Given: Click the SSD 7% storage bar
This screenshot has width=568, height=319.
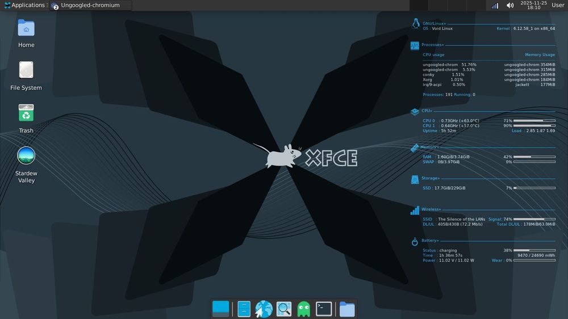Looking at the screenshot, I should 534,188.
